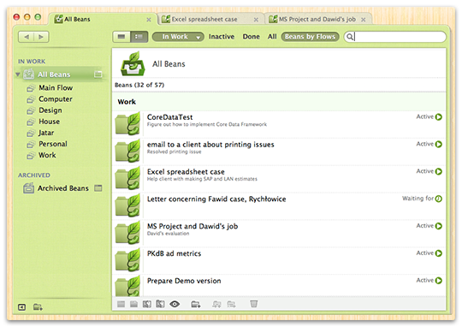
Task: Open the Jatar flow
Action: click(46, 133)
